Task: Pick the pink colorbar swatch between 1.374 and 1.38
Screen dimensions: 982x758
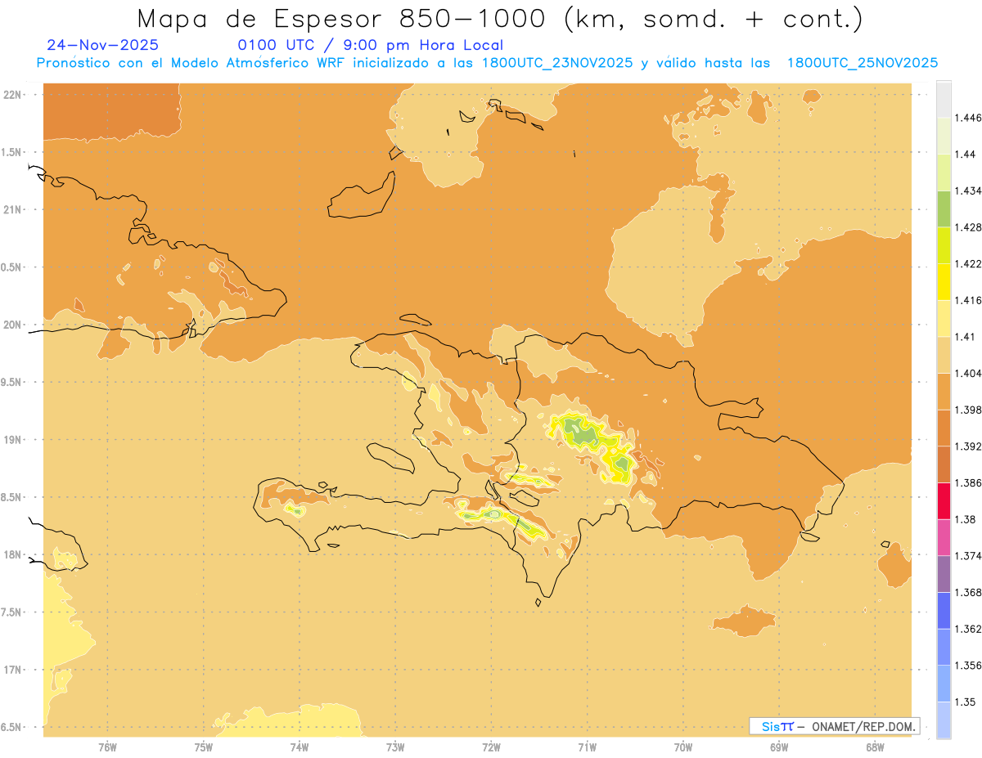Action: (x=944, y=537)
